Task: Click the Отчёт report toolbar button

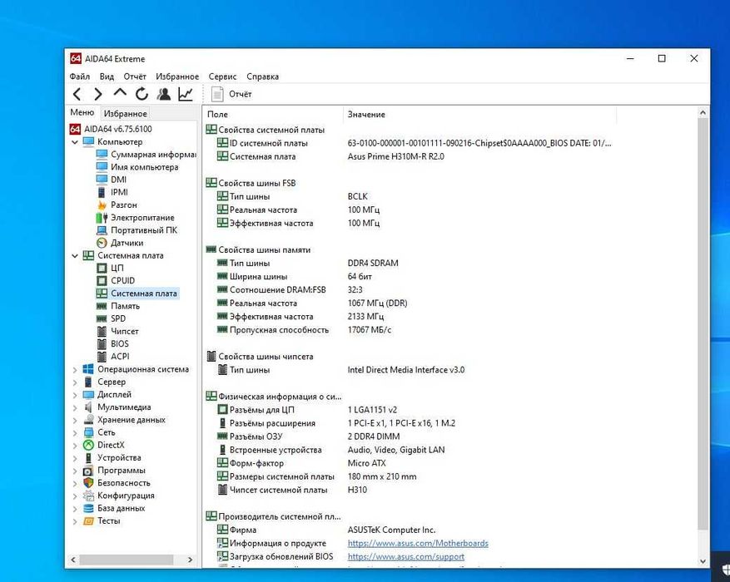Action: (231, 94)
